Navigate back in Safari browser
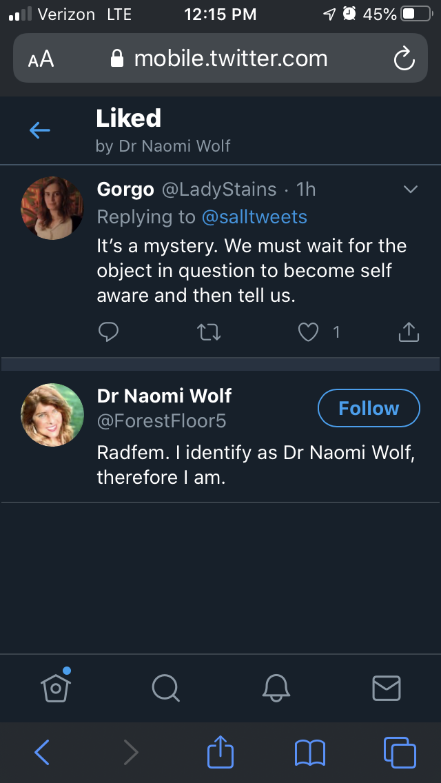This screenshot has width=441, height=783. pyautogui.click(x=42, y=752)
